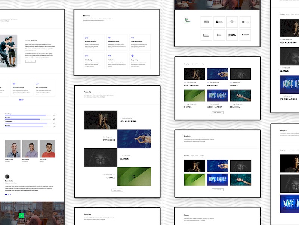Open Work Harder thumbnail in titled project grid

click(x=218, y=96)
